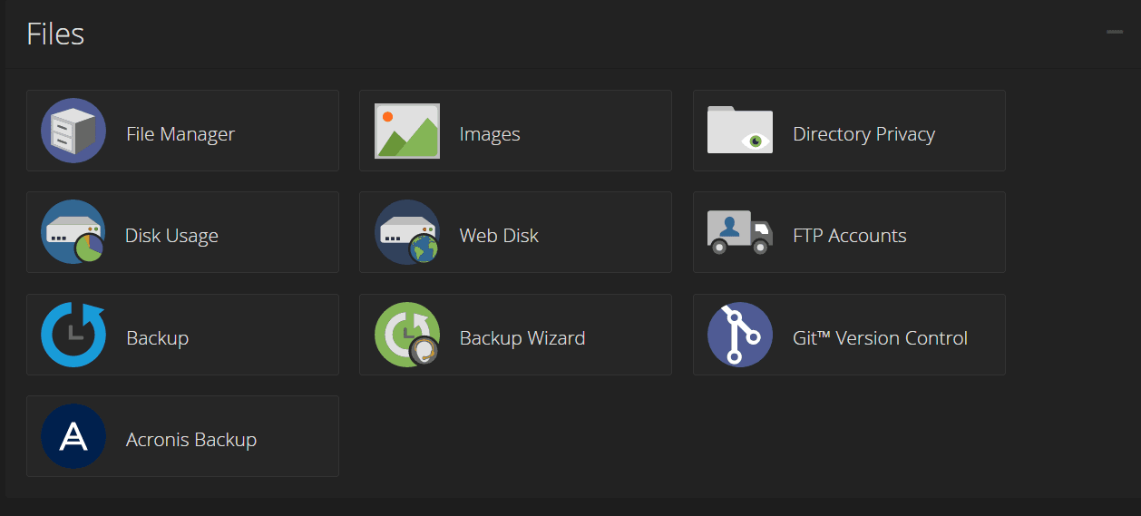Collapse the Files section with minus button
The image size is (1141, 516).
tap(1114, 33)
